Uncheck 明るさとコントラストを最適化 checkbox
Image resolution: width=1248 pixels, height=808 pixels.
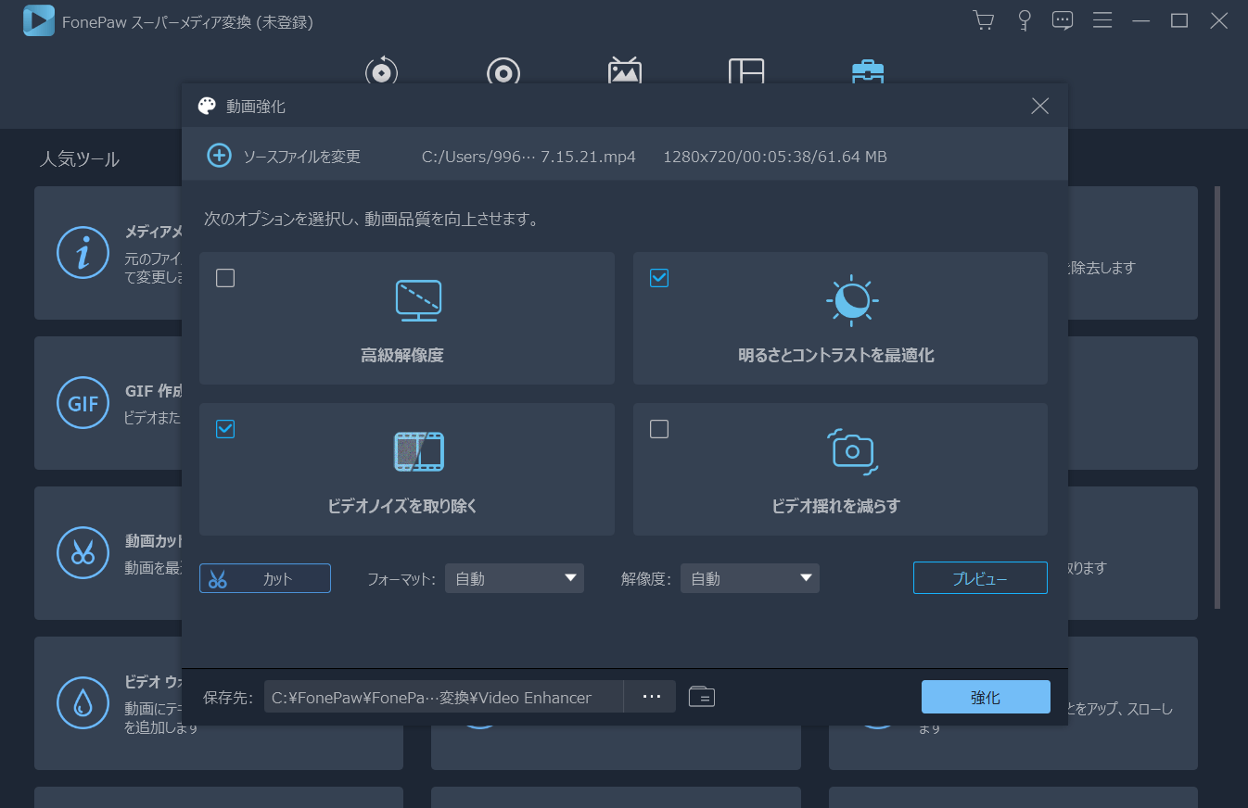(x=659, y=278)
